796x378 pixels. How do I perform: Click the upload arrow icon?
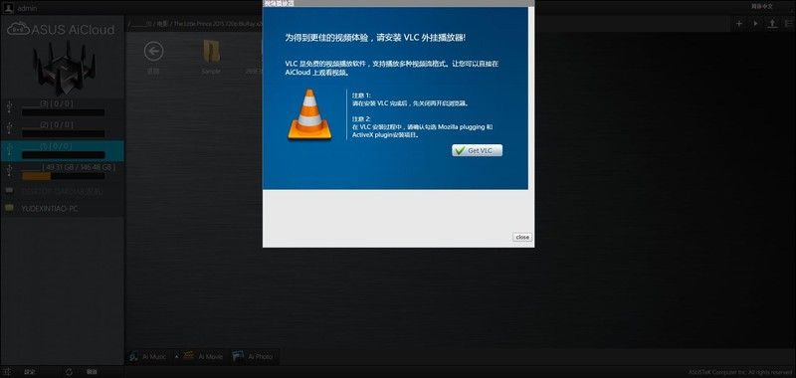[x=772, y=24]
